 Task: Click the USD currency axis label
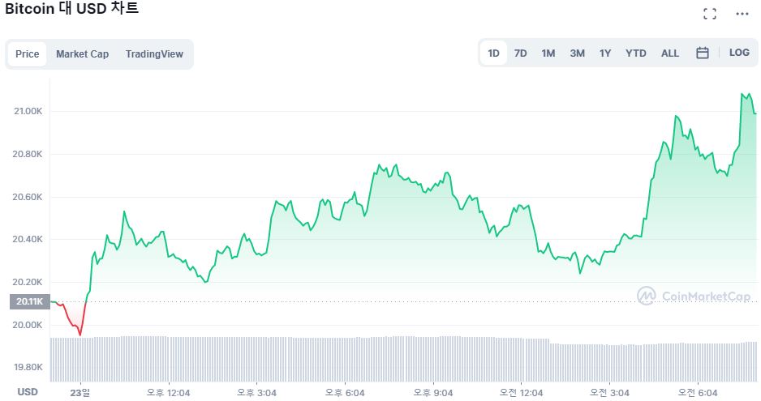point(28,392)
